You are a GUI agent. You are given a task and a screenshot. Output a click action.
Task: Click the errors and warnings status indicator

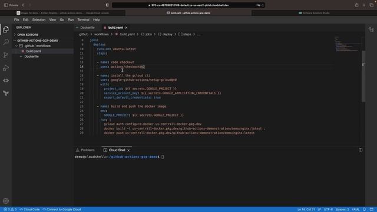(x=10, y=210)
